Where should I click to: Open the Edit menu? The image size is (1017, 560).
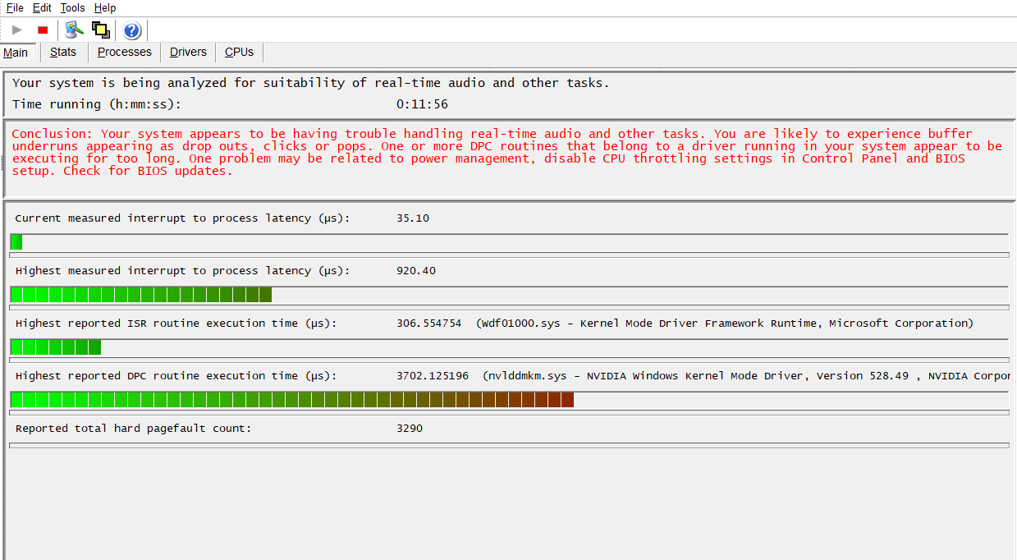[42, 7]
